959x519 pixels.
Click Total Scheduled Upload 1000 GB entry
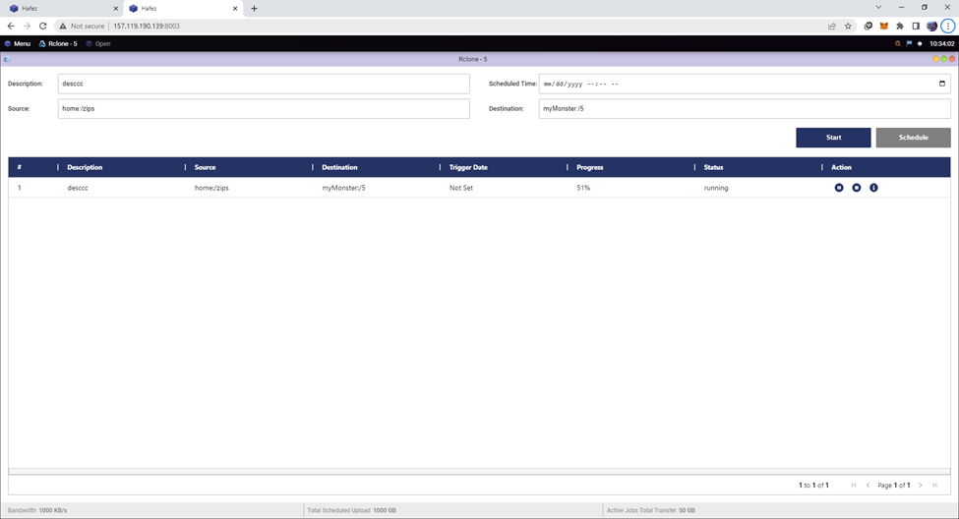352,510
